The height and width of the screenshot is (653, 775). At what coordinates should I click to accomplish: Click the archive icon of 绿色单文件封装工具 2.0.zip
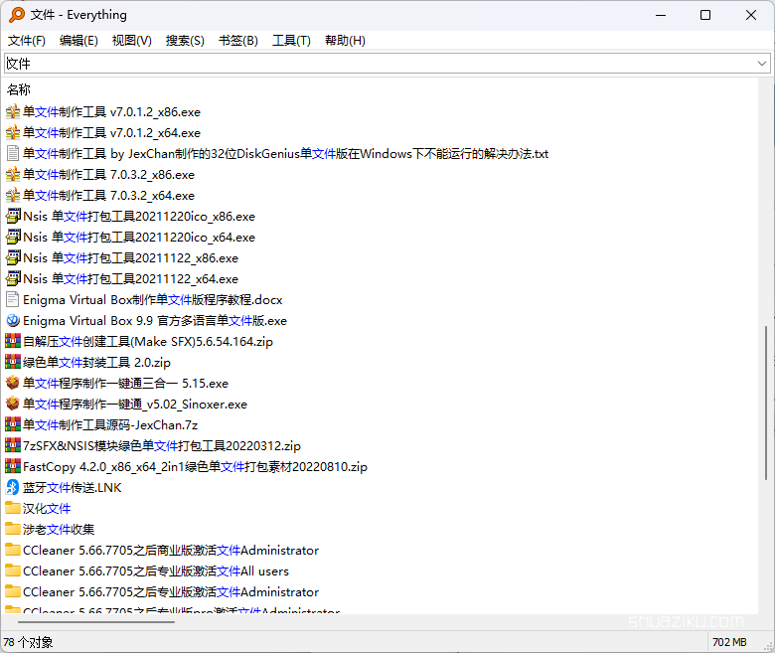[13, 363]
